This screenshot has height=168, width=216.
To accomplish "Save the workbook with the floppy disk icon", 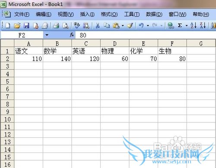I will click(26, 25).
